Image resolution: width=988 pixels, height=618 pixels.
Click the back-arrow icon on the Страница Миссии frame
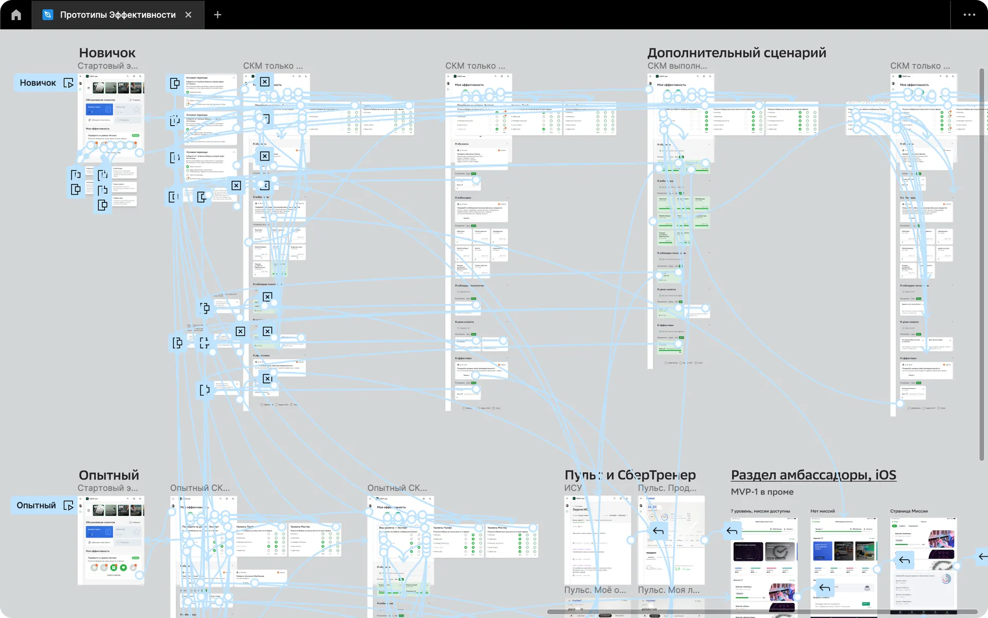click(x=904, y=560)
